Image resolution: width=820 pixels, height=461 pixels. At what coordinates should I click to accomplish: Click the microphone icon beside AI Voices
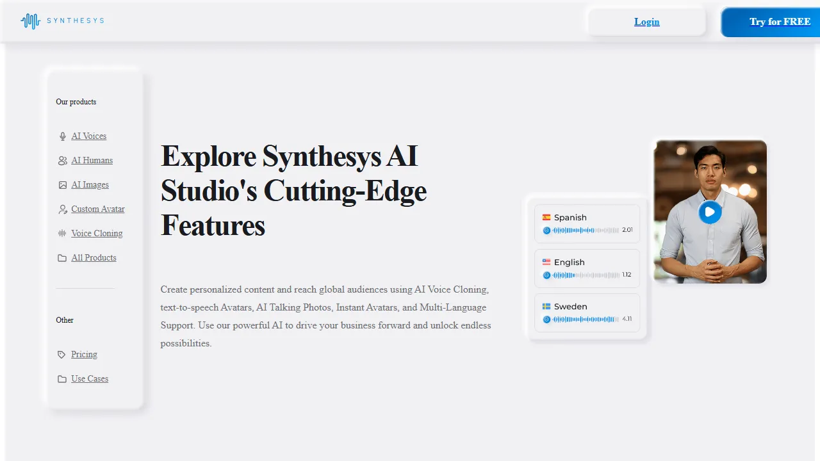click(x=62, y=136)
